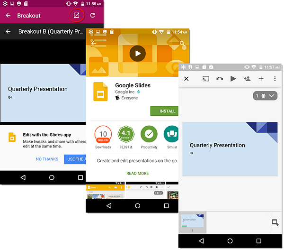Expand the viewers count dropdown

point(265,96)
